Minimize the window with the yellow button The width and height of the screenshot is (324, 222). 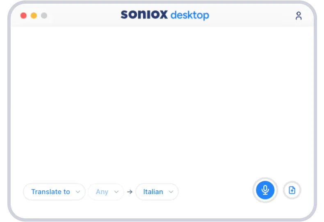click(34, 16)
